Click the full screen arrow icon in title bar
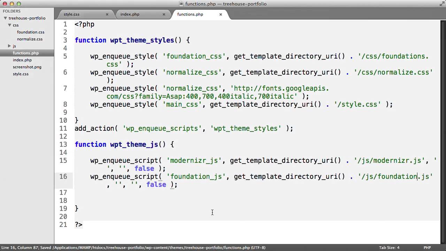This screenshot has height=251, width=446. 441,4
